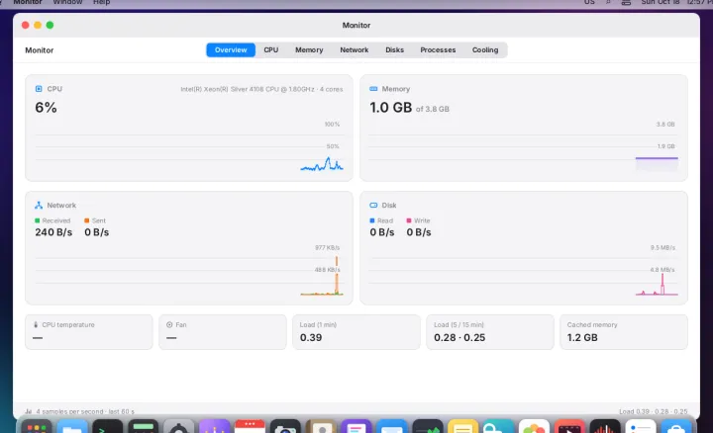Switch to the CPU tab
This screenshot has width=713, height=433.
271,50
